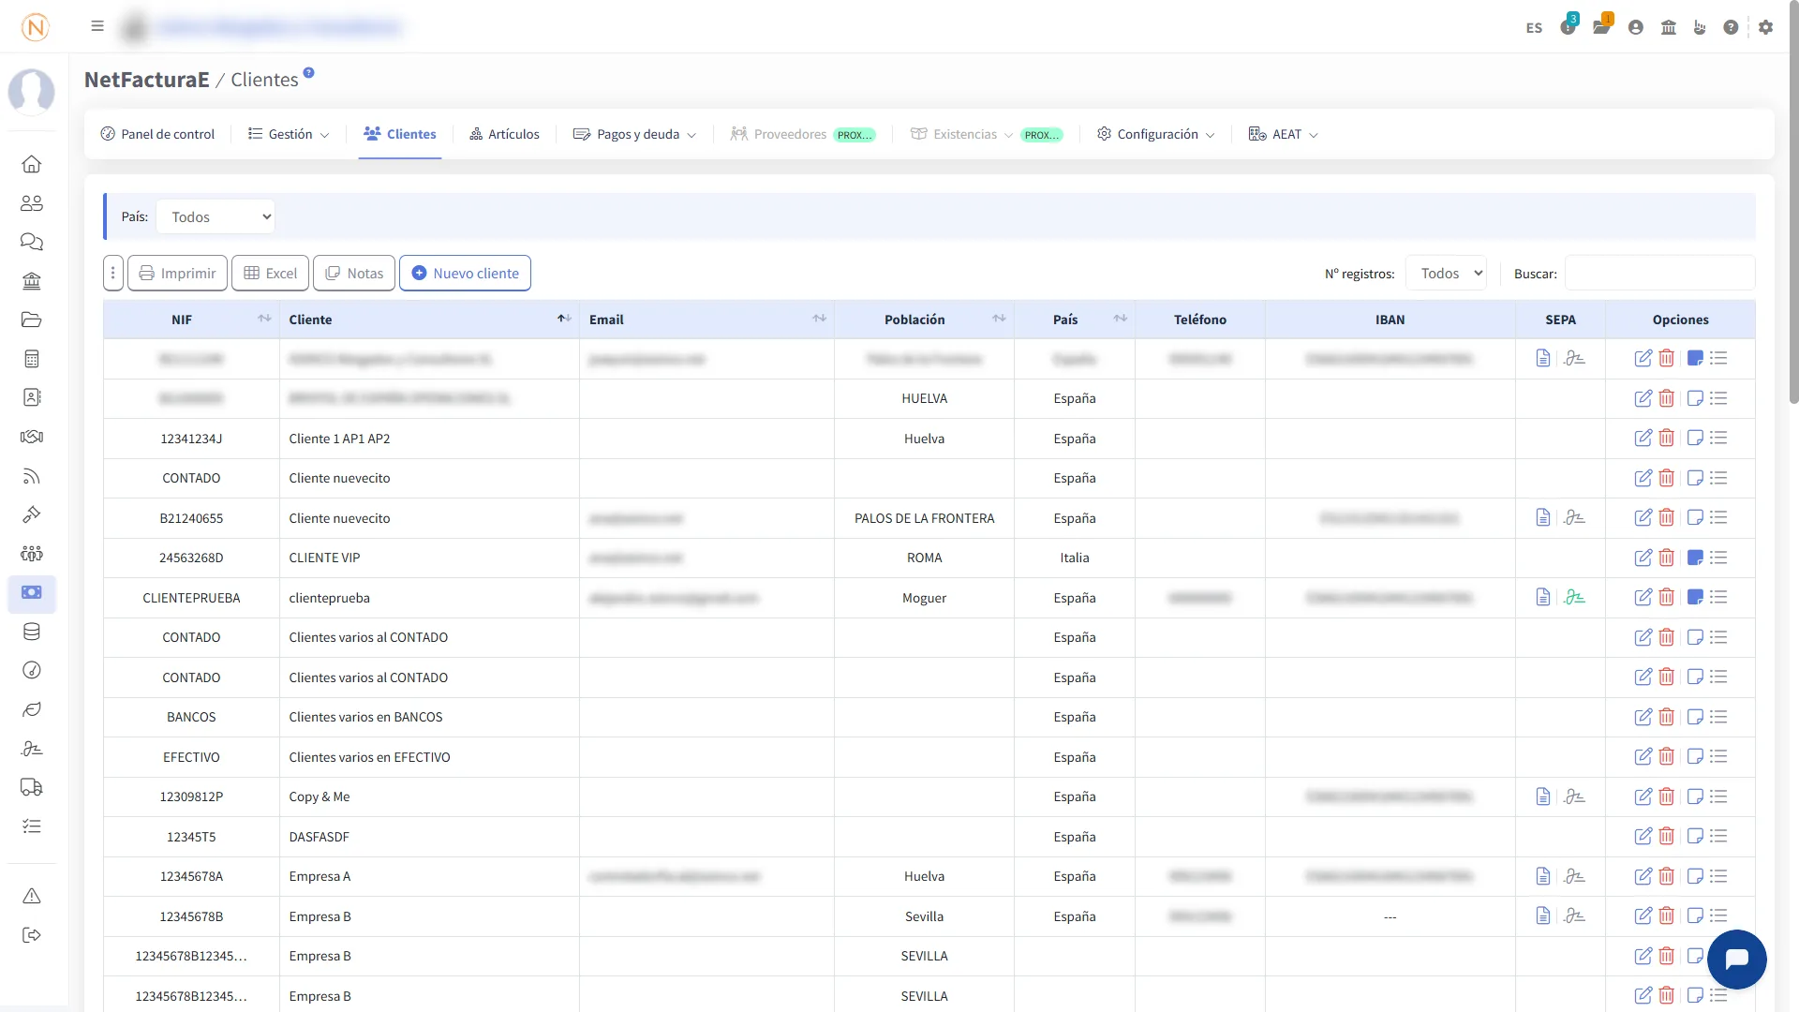Screen dimensions: 1799x1012
Task: Click edit icon for CLIENTE VIP row
Action: click(x=1643, y=558)
